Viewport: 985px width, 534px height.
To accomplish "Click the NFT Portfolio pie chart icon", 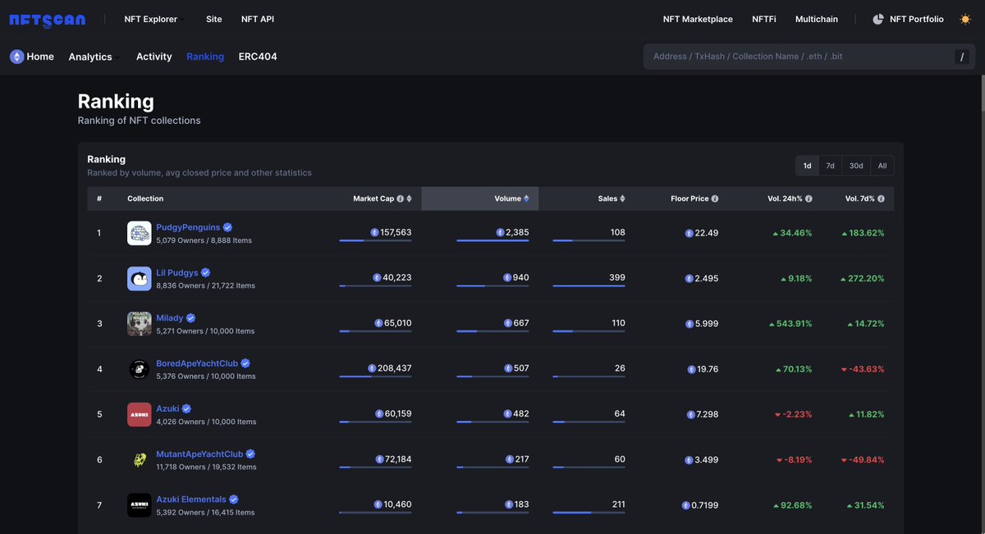I will point(878,19).
